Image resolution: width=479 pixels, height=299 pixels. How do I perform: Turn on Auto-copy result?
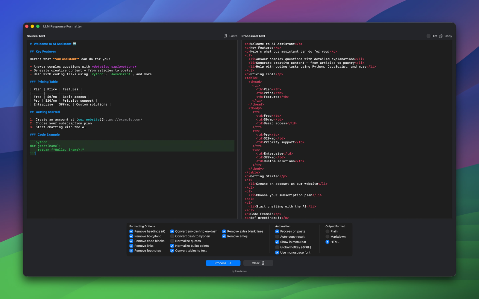[277, 237]
